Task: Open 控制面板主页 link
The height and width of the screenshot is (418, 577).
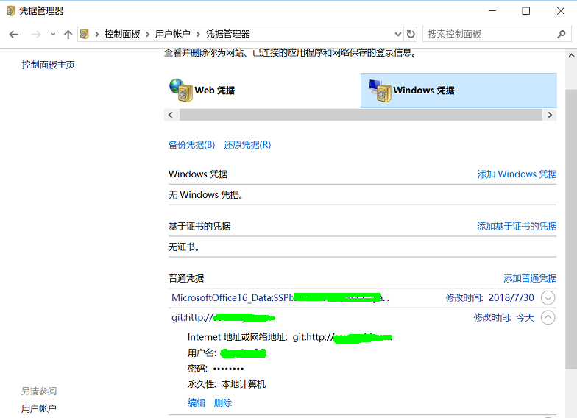Action: (x=49, y=65)
